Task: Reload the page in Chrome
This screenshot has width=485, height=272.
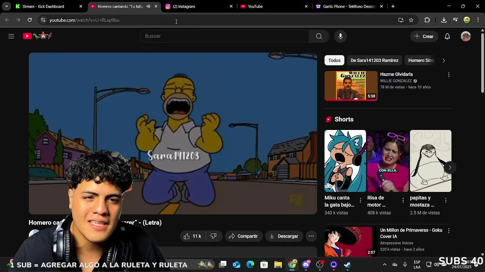Action: pos(30,20)
